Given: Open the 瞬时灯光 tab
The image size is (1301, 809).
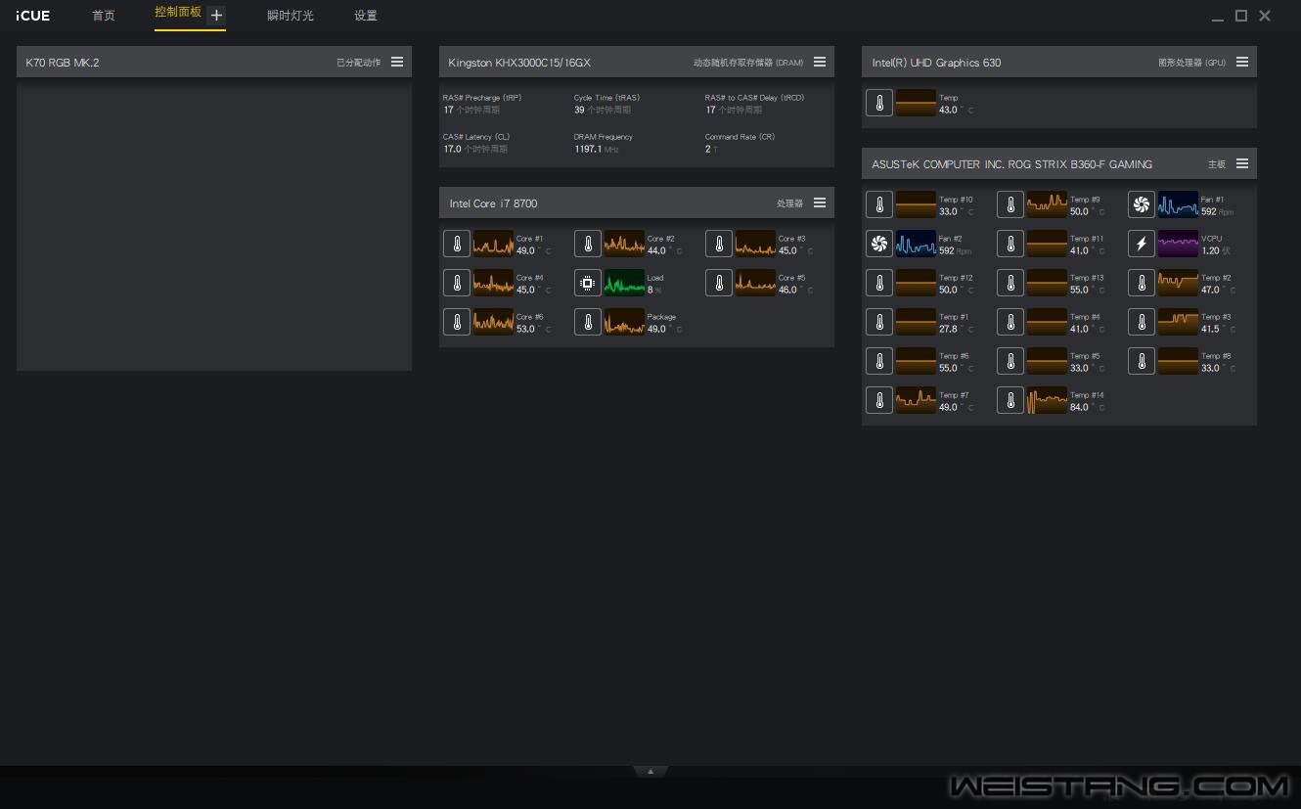Looking at the screenshot, I should coord(291,16).
